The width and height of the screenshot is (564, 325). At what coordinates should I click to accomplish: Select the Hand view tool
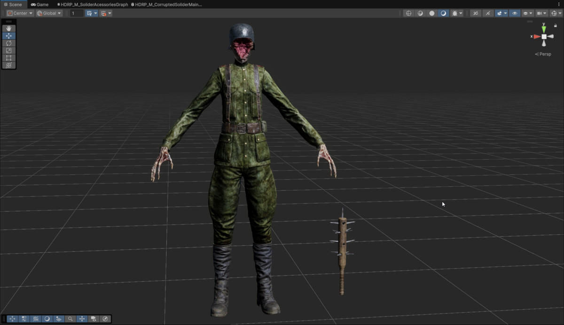click(x=9, y=28)
